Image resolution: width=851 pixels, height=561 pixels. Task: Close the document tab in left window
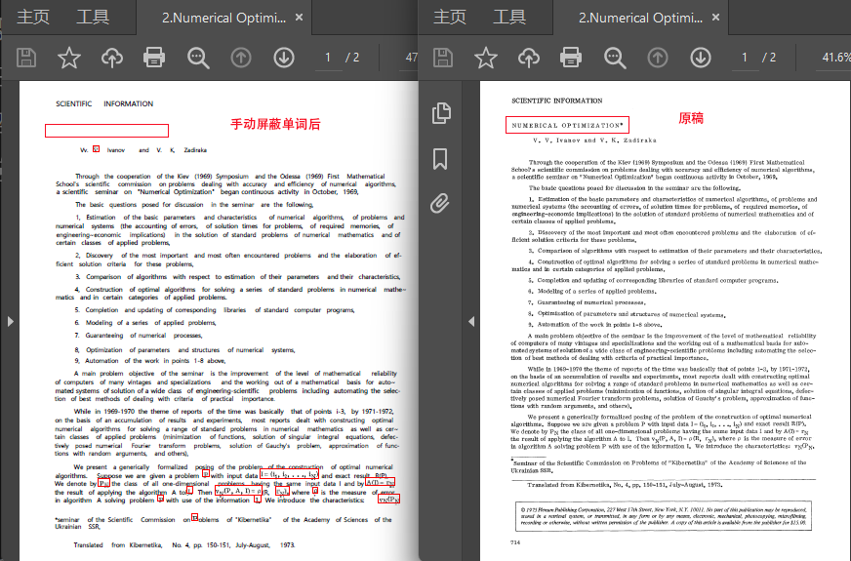[x=299, y=18]
